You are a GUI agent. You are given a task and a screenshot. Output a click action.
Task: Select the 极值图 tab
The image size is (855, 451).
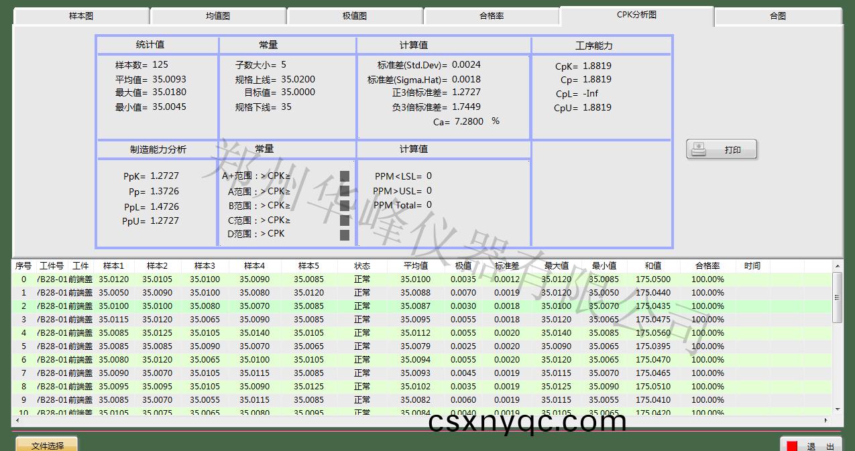pyautogui.click(x=355, y=16)
